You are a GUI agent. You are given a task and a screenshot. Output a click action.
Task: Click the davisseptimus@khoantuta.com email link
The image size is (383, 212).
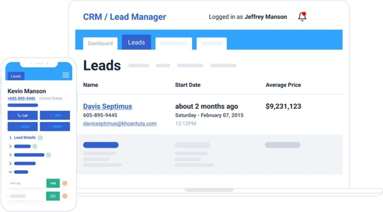coord(120,124)
